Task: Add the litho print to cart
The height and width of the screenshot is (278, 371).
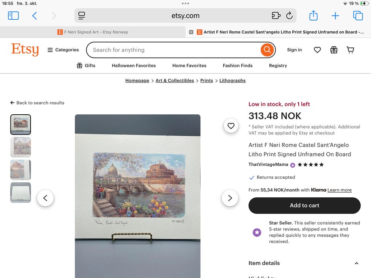Action: (x=305, y=205)
